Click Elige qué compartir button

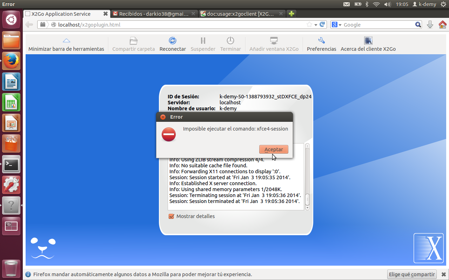coord(412,274)
